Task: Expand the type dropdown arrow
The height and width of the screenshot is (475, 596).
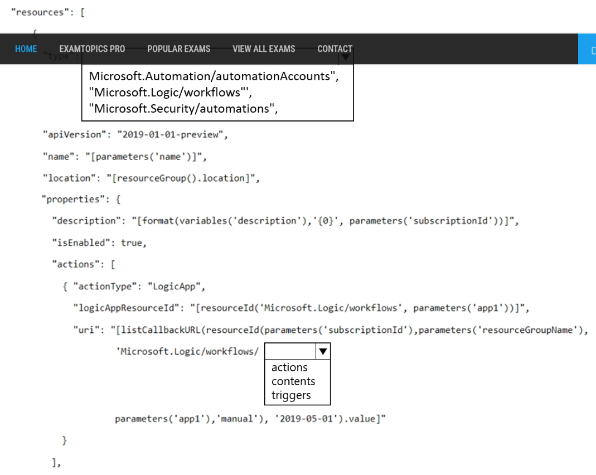Action: point(346,57)
